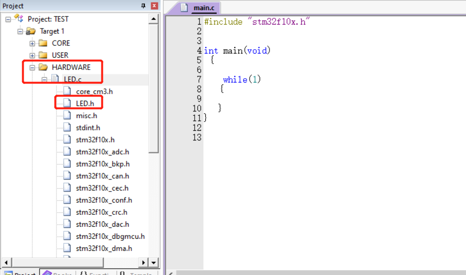Viewport: 466px width, 275px height.
Task: Place cursor on the int main(void) line
Action: pyautogui.click(x=237, y=51)
